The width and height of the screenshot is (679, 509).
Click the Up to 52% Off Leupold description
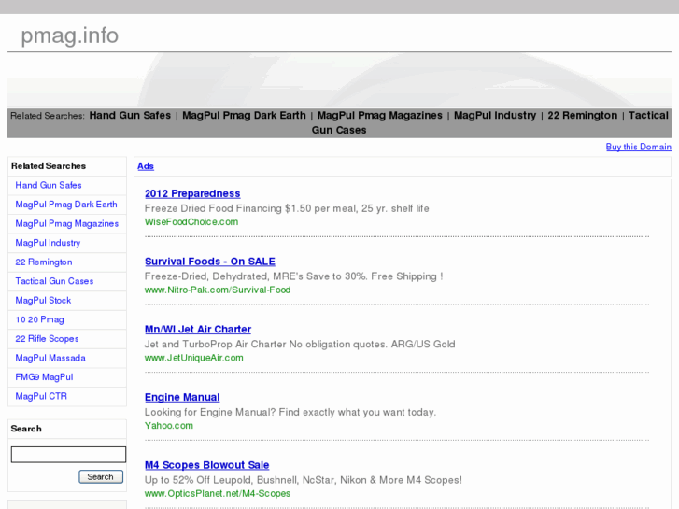pyautogui.click(x=304, y=480)
